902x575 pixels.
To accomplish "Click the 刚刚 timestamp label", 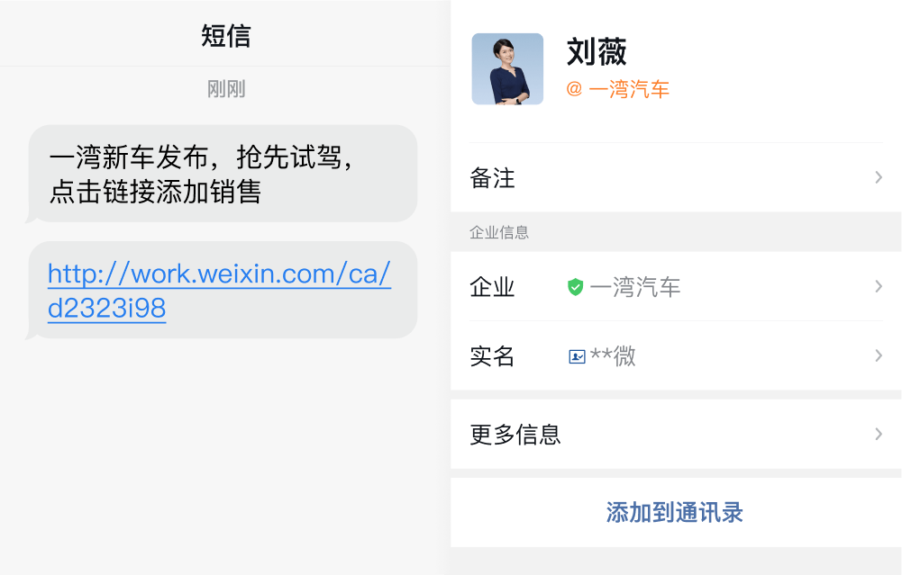I will coord(226,89).
